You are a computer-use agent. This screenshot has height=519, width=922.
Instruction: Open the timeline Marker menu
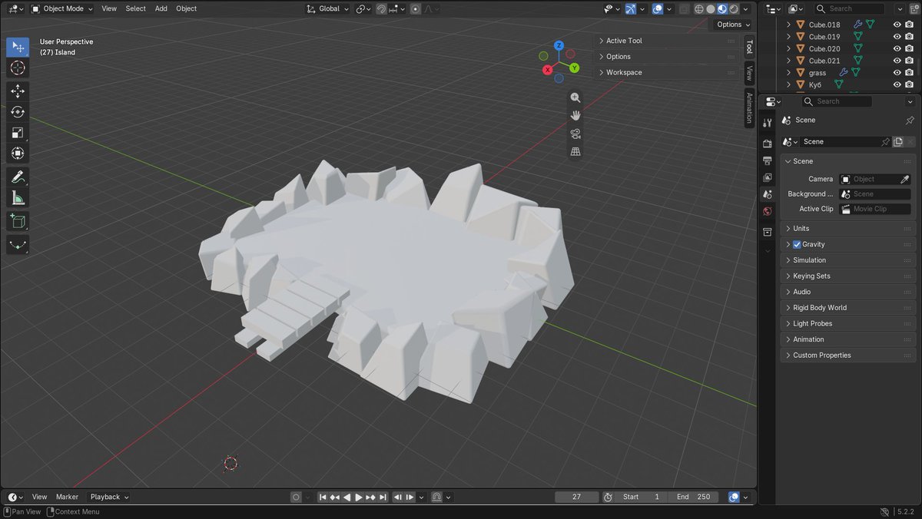[x=67, y=497]
